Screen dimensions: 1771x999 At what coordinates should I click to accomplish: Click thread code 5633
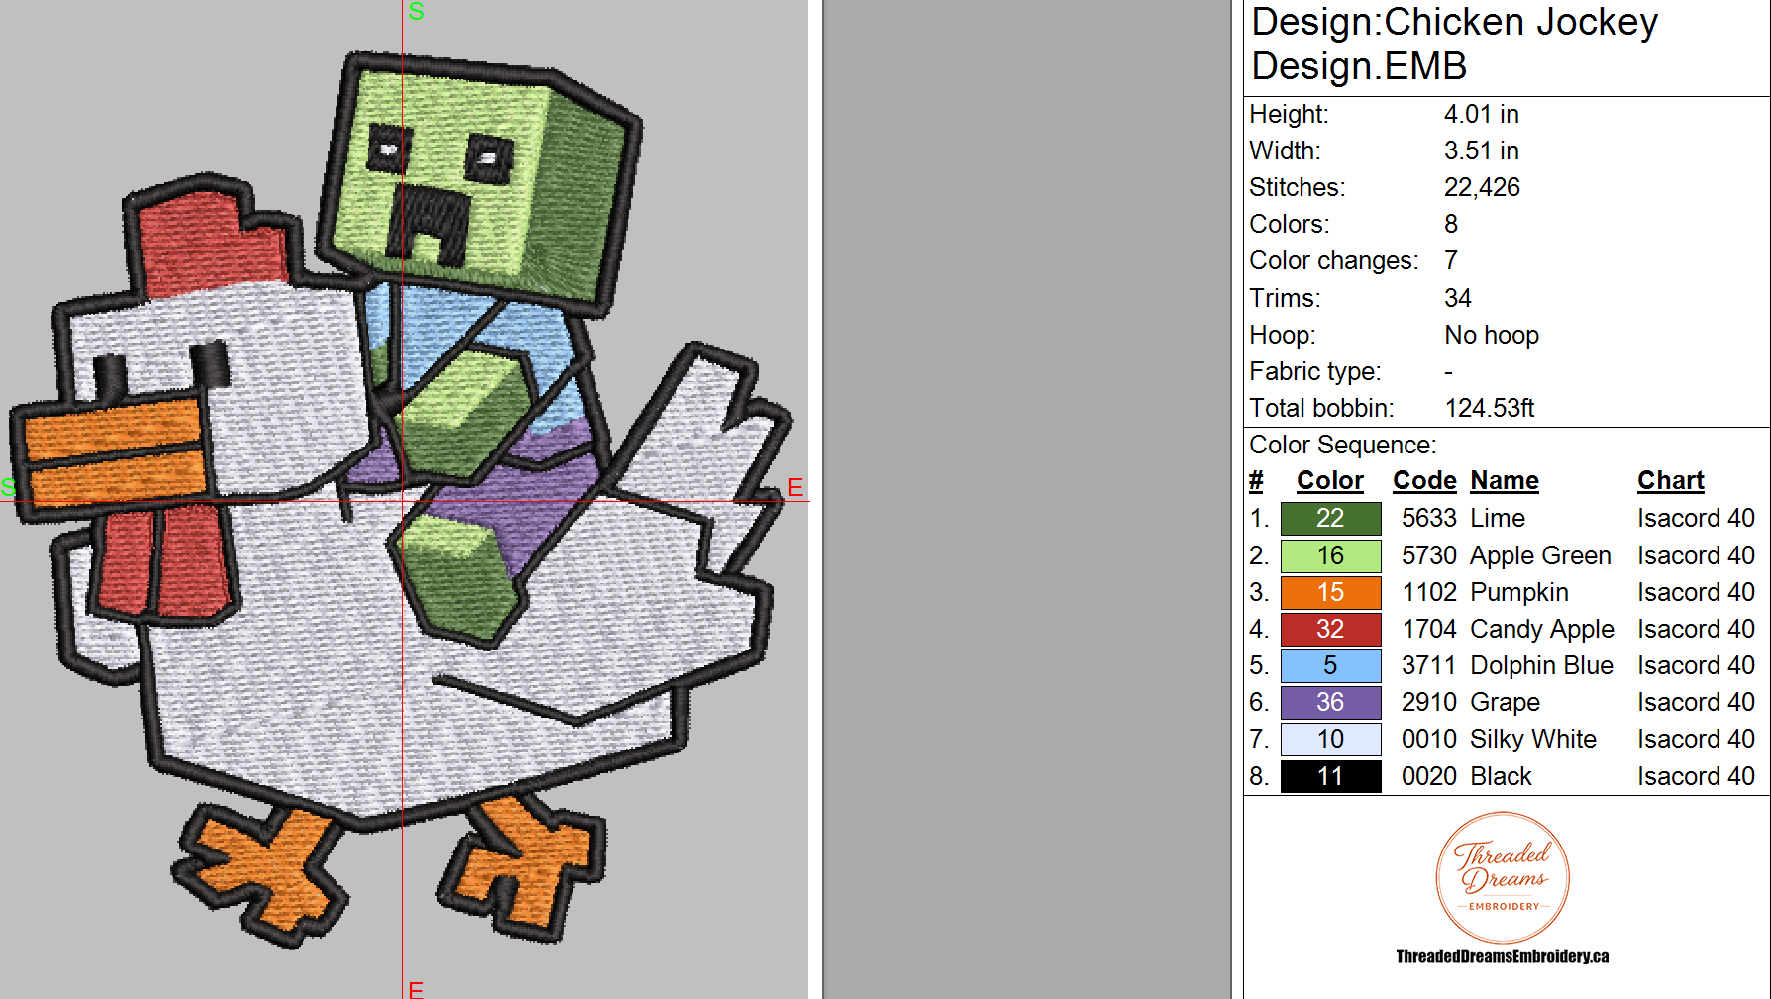(x=1428, y=518)
